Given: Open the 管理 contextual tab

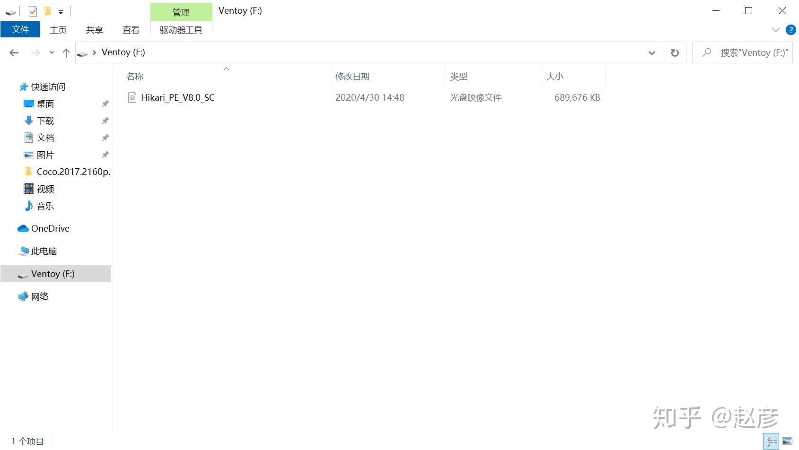Looking at the screenshot, I should 181,12.
